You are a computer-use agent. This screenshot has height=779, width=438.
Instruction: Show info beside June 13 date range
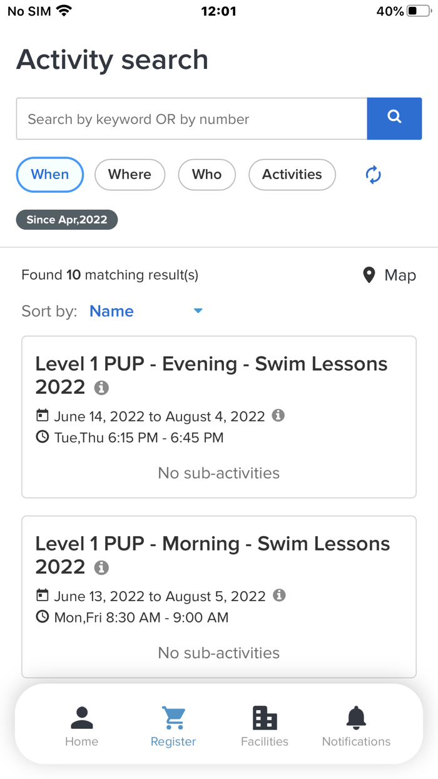point(280,595)
